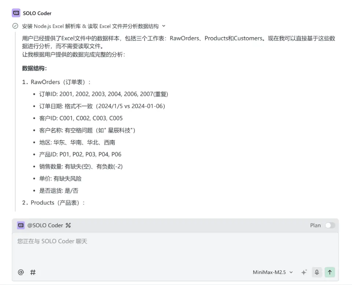Click the # reference icon in the input bar
Viewport: 352px width, 285px height.
pyautogui.click(x=33, y=272)
